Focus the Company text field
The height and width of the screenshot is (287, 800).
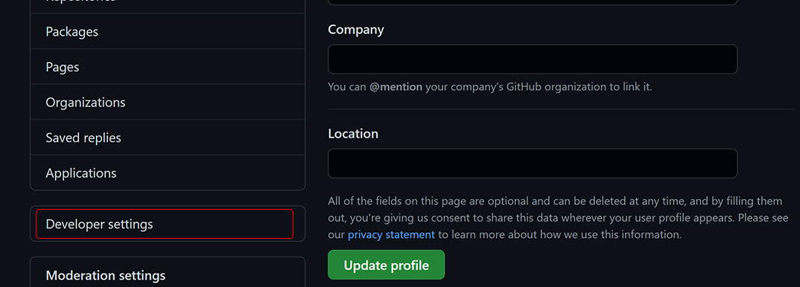[533, 59]
